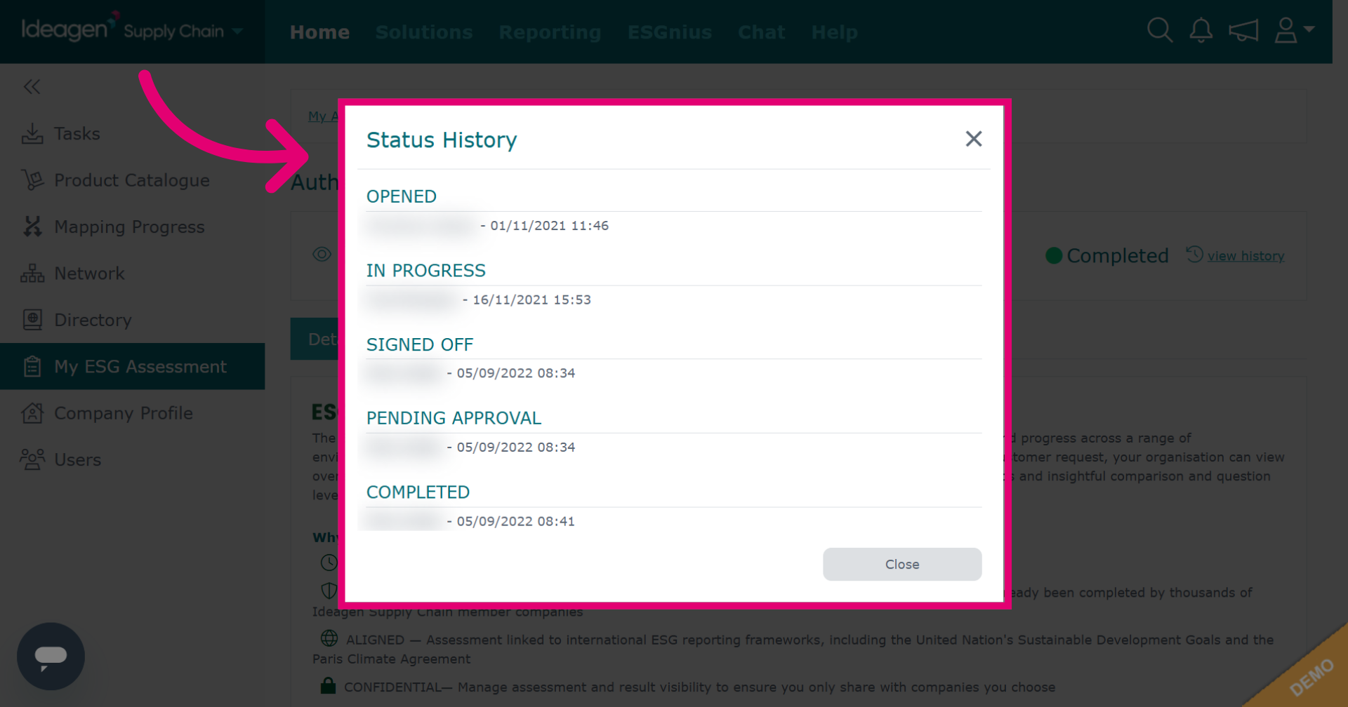Click the Directory globe book icon
1348x707 pixels.
[32, 320]
